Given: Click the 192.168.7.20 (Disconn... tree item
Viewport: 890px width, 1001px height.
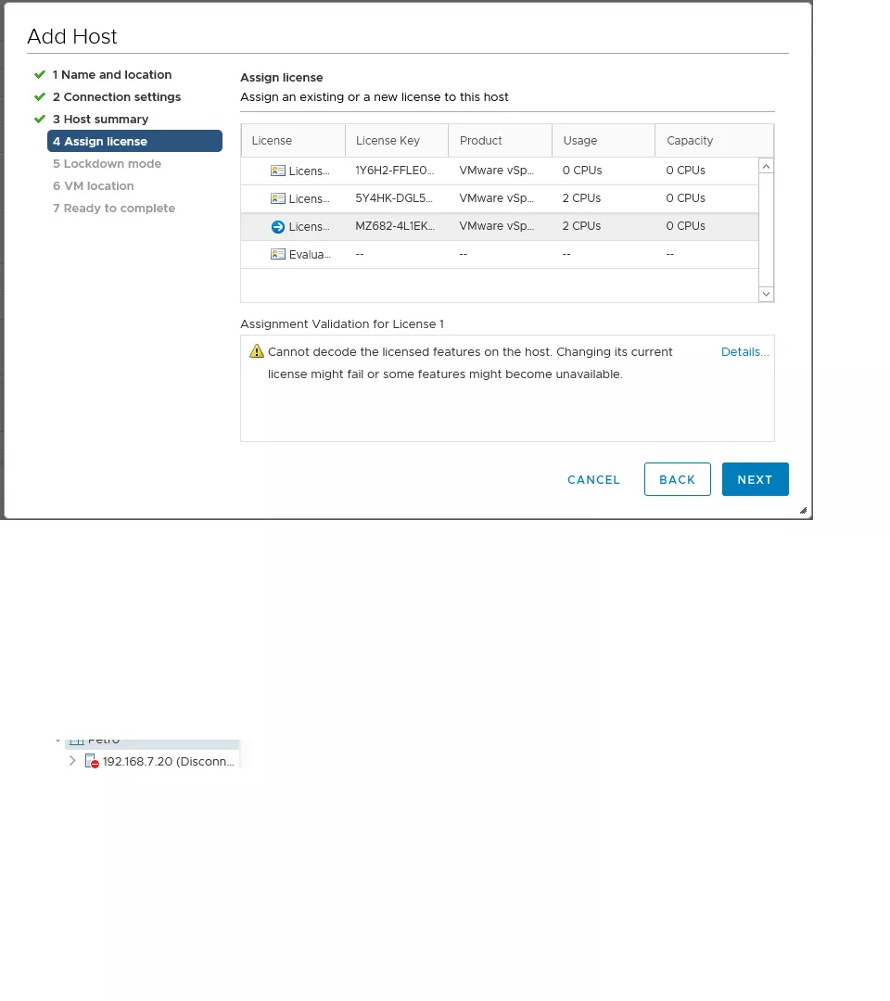Looking at the screenshot, I should [168, 762].
